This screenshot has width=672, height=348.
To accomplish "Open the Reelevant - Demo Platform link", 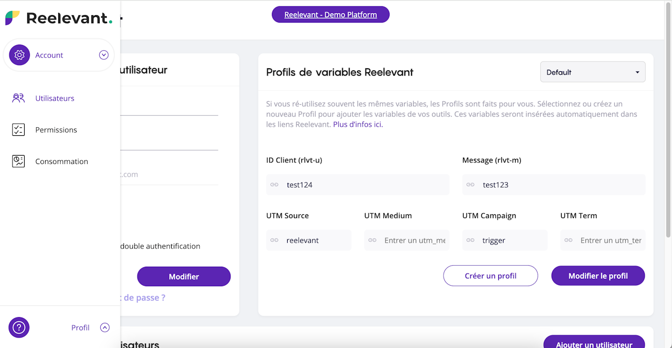I will click(x=330, y=15).
